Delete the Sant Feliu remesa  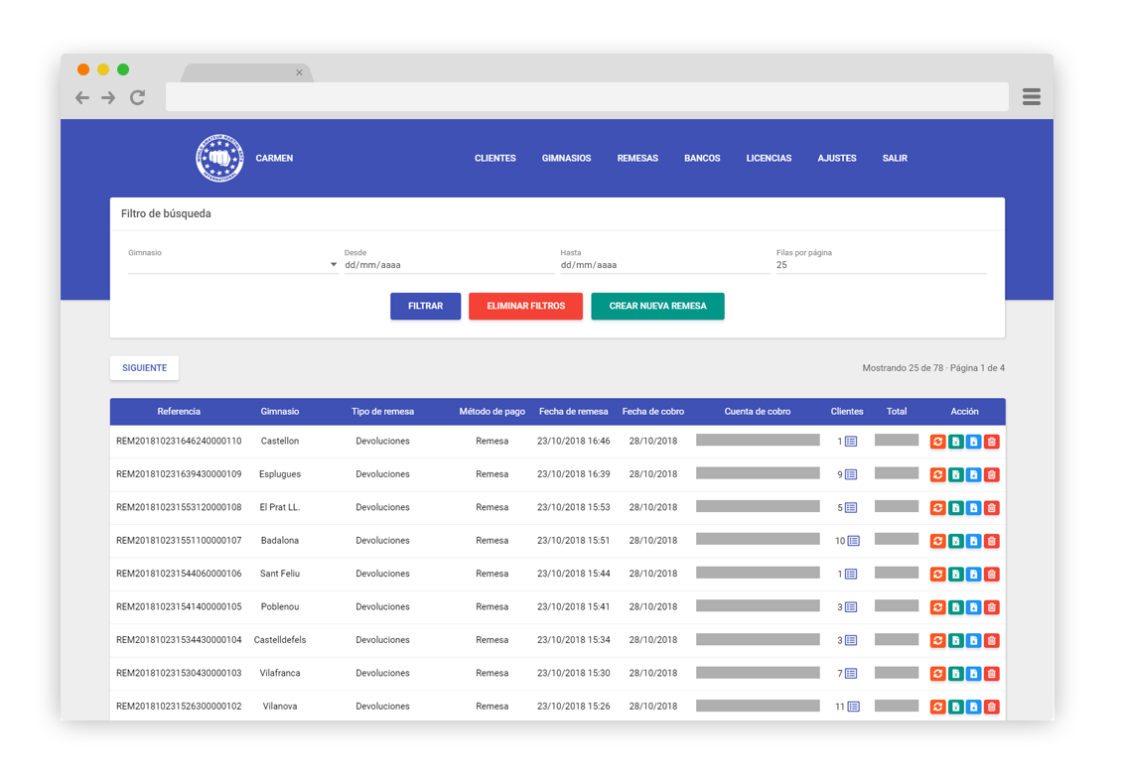click(991, 574)
